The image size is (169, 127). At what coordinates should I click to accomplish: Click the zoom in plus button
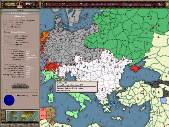pyautogui.click(x=35, y=124)
